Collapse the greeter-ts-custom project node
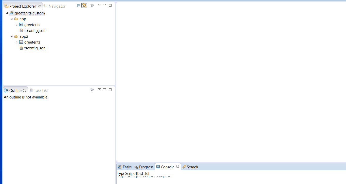This screenshot has width=346, height=184. [x=6, y=13]
